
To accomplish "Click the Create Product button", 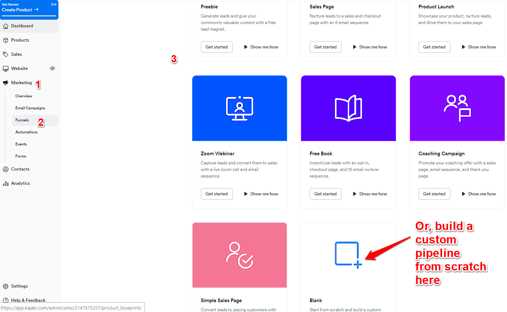I will tap(17, 9).
